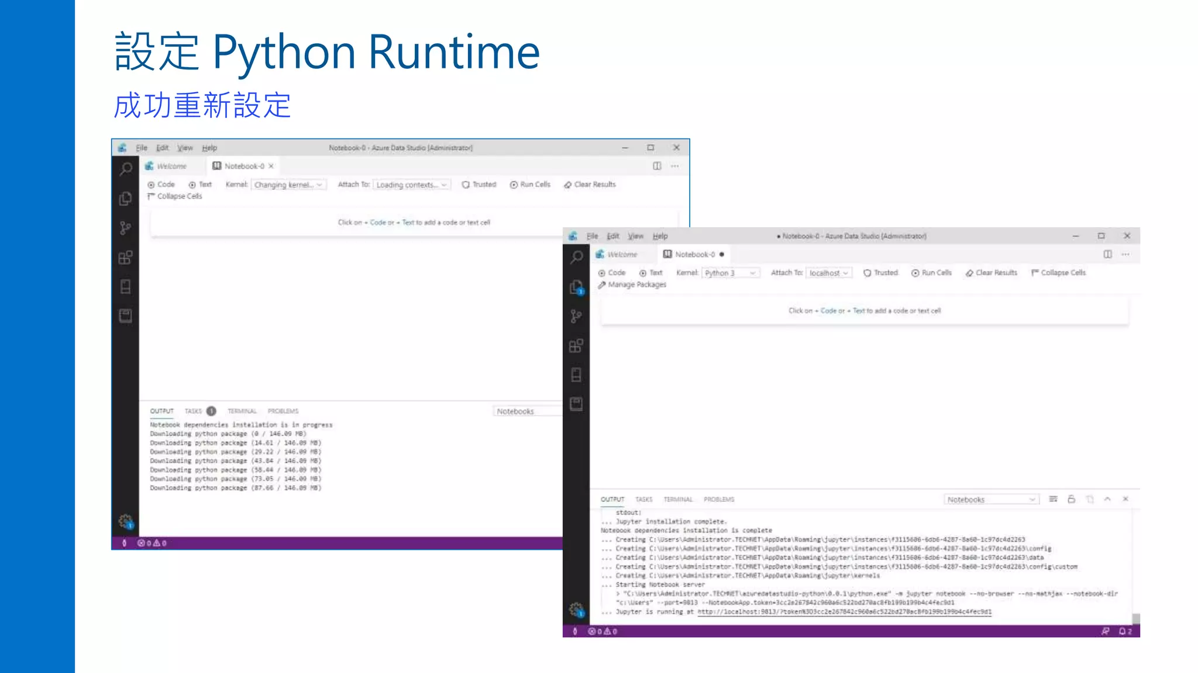Open Kernel dropdown showing Changing kernel

288,185
